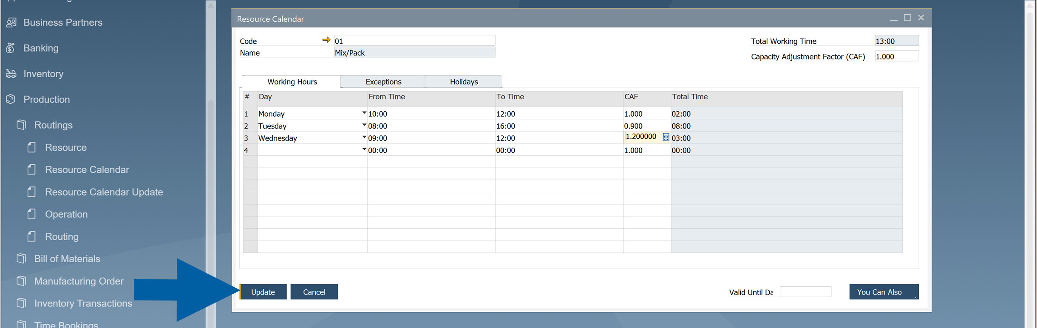
Task: Click the Total Working Time value 13:00
Action: (896, 41)
